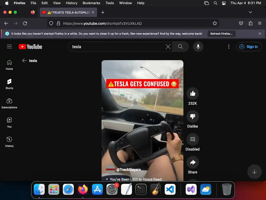Open Firefox extensions puzzle icon
The image size is (266, 200).
[250, 23]
